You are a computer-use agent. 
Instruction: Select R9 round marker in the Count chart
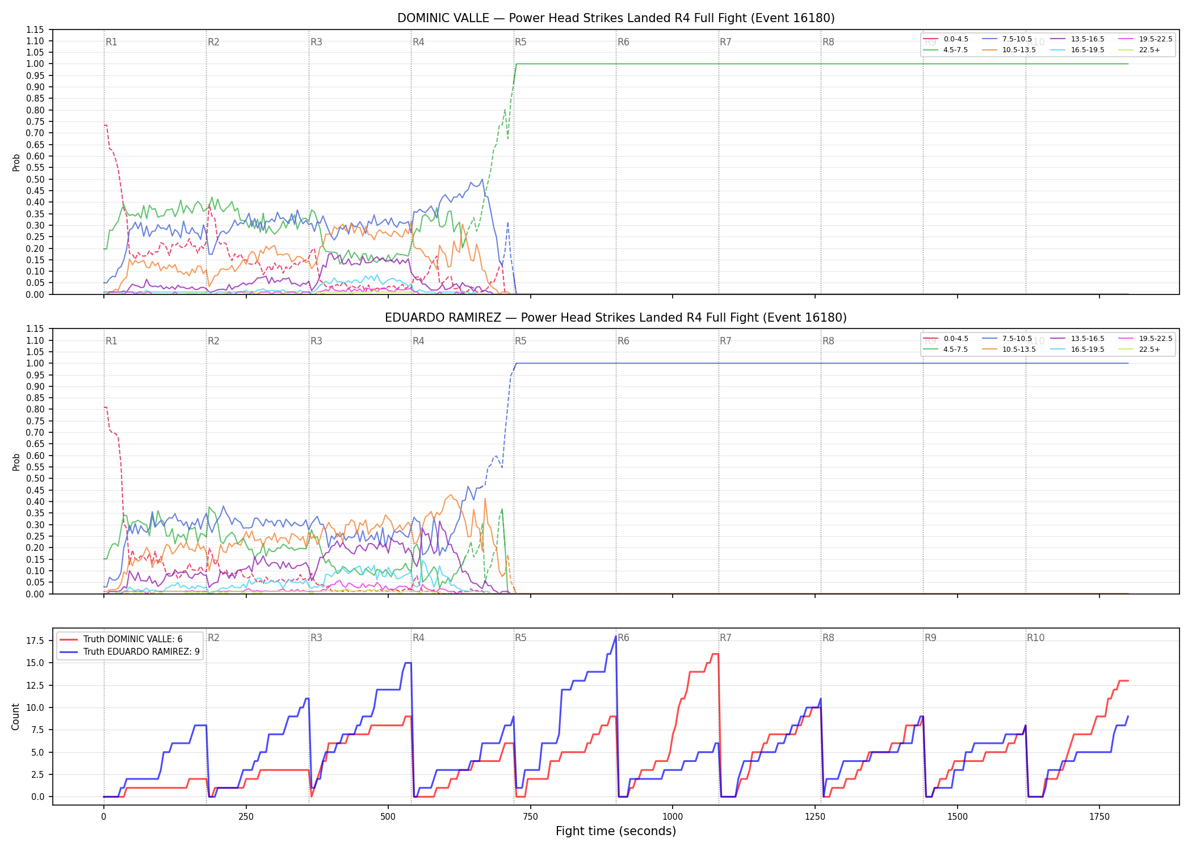tap(930, 638)
